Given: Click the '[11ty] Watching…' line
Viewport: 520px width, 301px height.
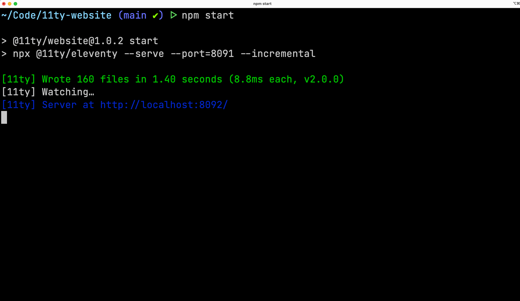Looking at the screenshot, I should click(48, 92).
